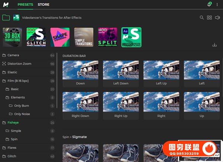The image size is (223, 162).
Task: Select the 3D Box Transitions pack
Action: (x=12, y=37)
